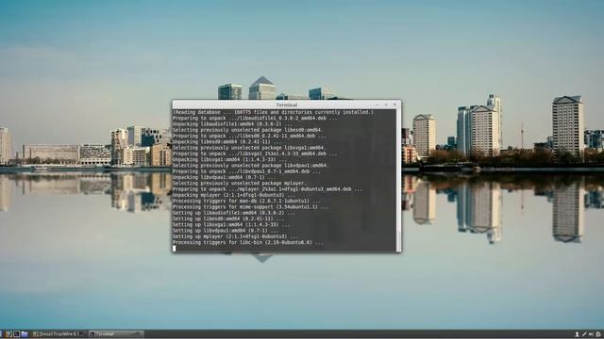Click 'Processing triggers for mime-support' line
This screenshot has width=604, height=339.
[251, 207]
